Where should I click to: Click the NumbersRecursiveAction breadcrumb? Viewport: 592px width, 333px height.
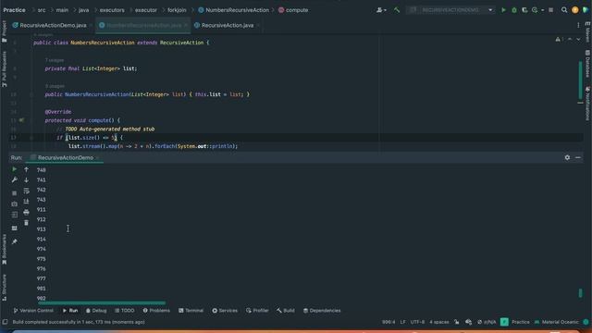pos(234,10)
